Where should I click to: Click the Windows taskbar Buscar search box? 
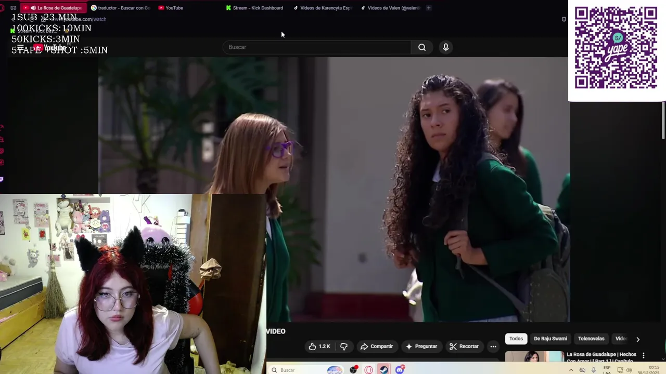click(306, 370)
